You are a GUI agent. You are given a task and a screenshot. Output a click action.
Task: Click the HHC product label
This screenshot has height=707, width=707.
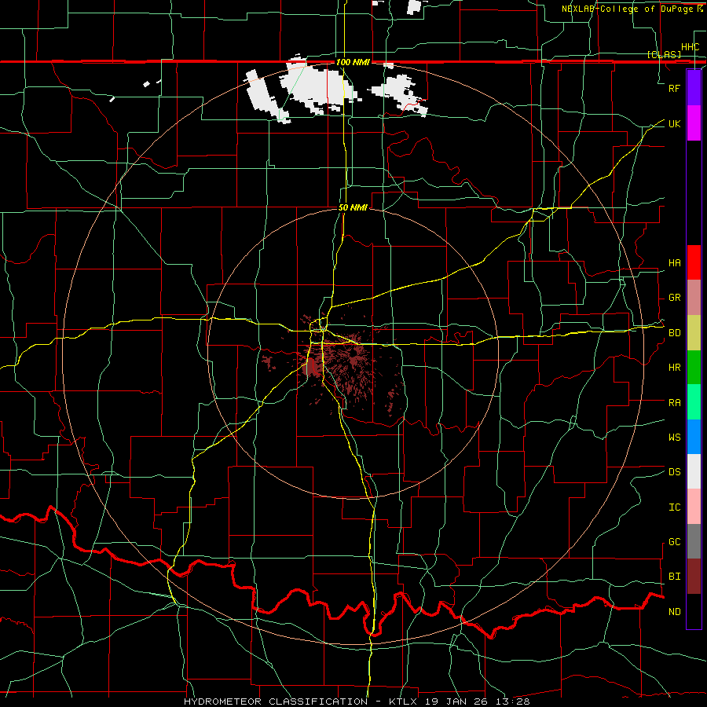coord(690,47)
